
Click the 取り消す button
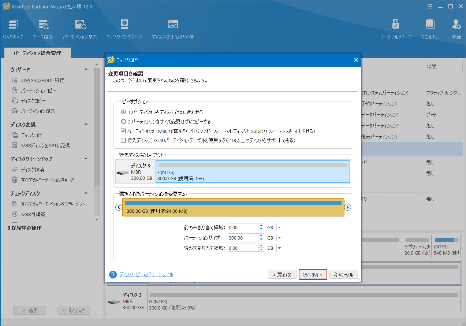pyautogui.click(x=74, y=310)
